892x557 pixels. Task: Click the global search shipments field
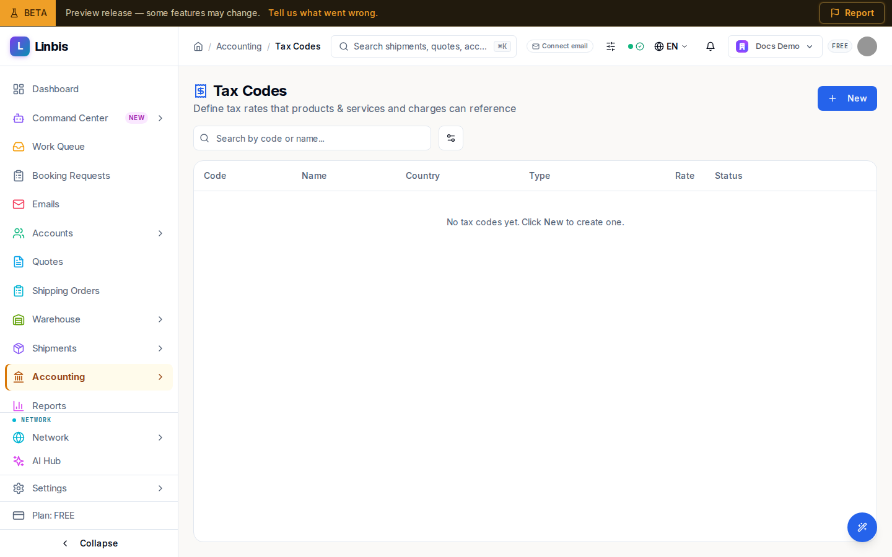pyautogui.click(x=424, y=46)
